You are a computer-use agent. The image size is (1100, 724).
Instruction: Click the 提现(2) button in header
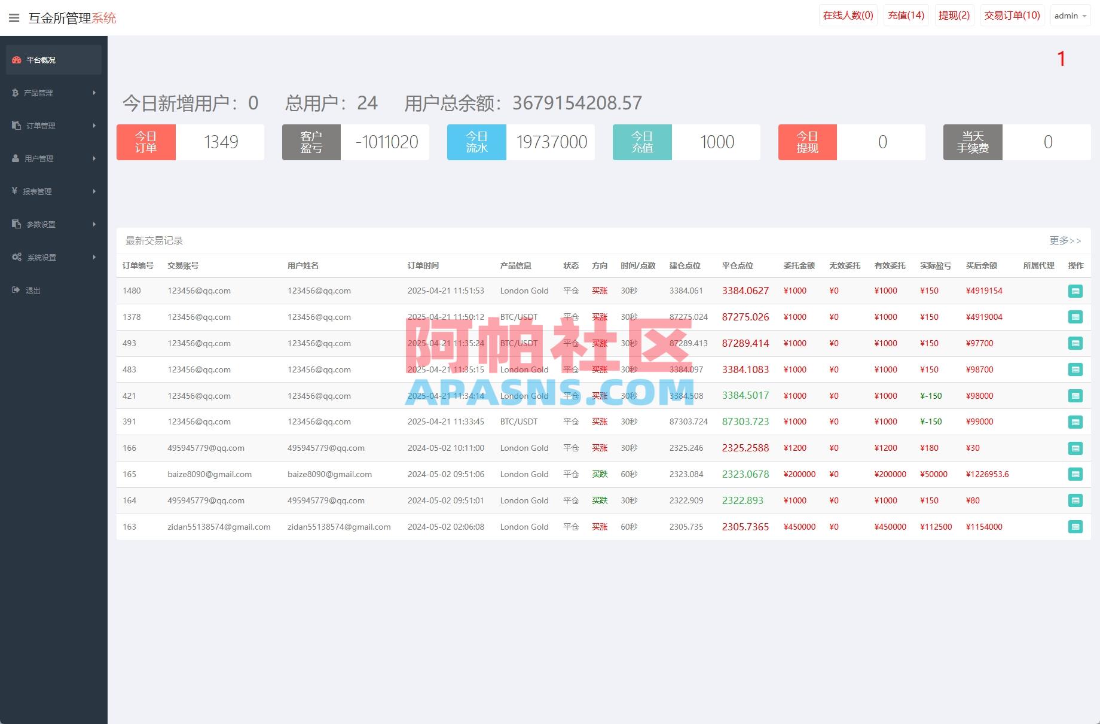pos(954,15)
